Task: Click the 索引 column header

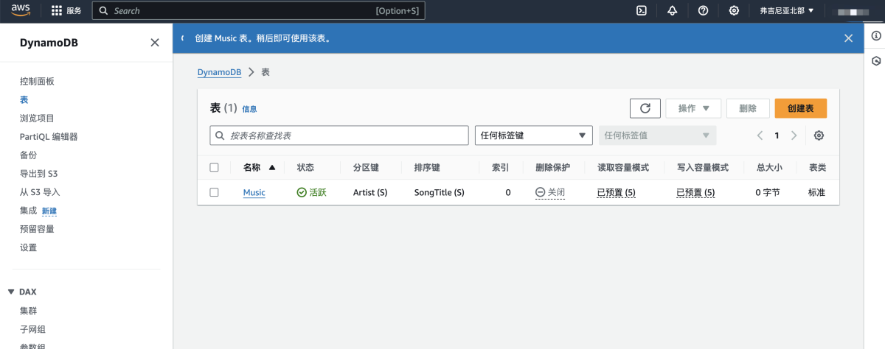Action: tap(500, 168)
